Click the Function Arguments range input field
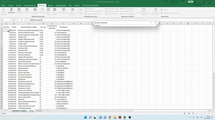Image resolution: width=215 pixels, height=120 pixels. pos(125,25)
